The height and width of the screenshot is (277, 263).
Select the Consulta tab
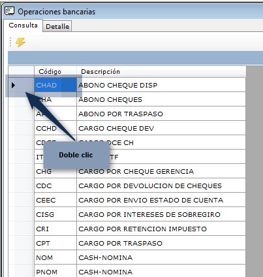click(x=23, y=25)
